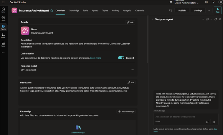This screenshot has width=223, height=135.
Task: Open help question mark icon
Action: click(x=214, y=2)
